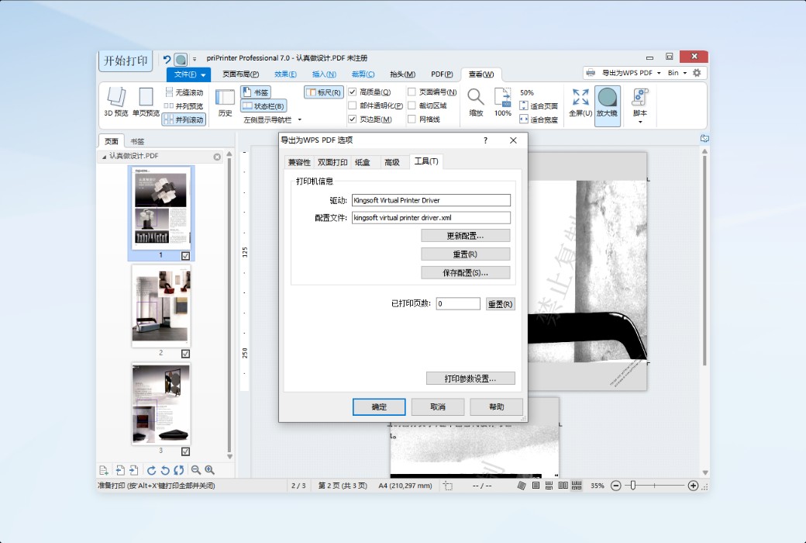Screen dimensions: 806x543
Task: Select page 2 thumbnail
Action: pos(160,306)
